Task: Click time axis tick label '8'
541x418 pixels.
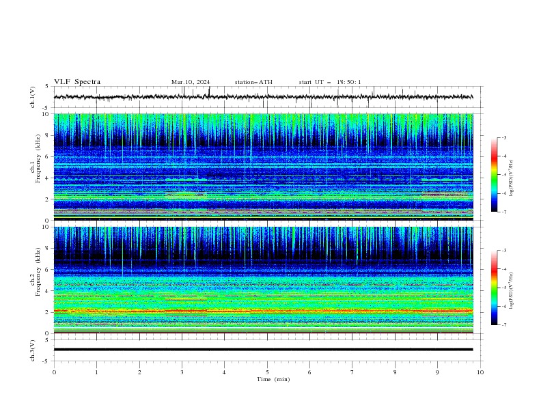Action: [x=395, y=372]
